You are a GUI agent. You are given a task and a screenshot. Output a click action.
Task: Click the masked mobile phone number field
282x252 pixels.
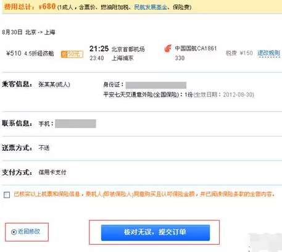pyautogui.click(x=75, y=124)
